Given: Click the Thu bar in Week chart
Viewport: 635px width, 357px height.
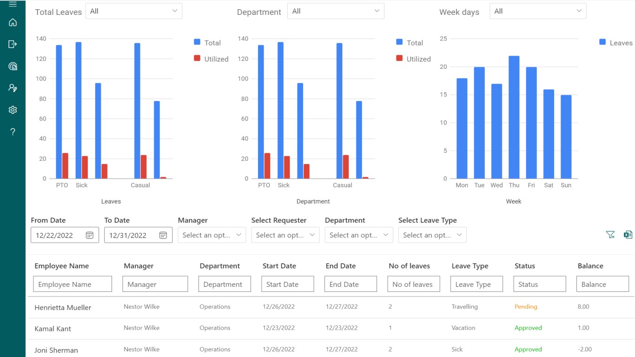Looking at the screenshot, I should click(514, 117).
